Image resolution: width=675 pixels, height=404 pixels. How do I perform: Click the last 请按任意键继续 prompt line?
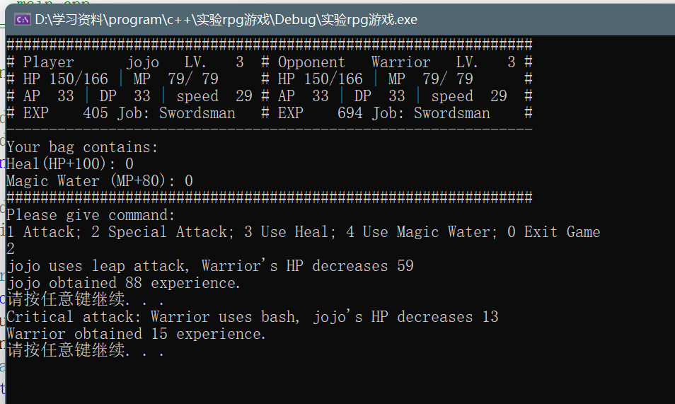[85, 350]
